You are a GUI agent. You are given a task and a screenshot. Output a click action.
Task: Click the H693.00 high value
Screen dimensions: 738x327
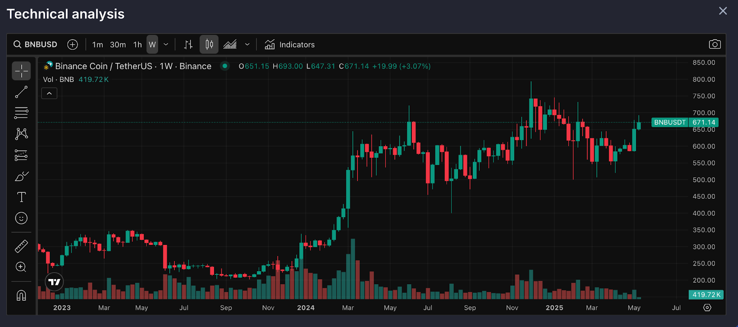coord(288,66)
